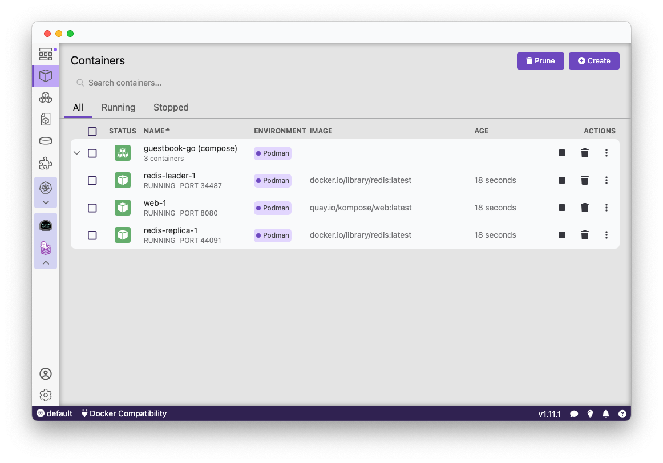Collapse the guestbook-go compose group

pos(77,153)
